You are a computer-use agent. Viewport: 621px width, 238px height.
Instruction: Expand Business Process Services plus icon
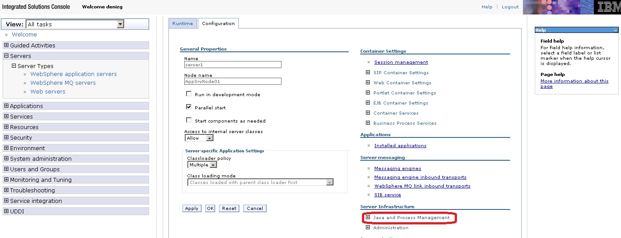click(368, 123)
